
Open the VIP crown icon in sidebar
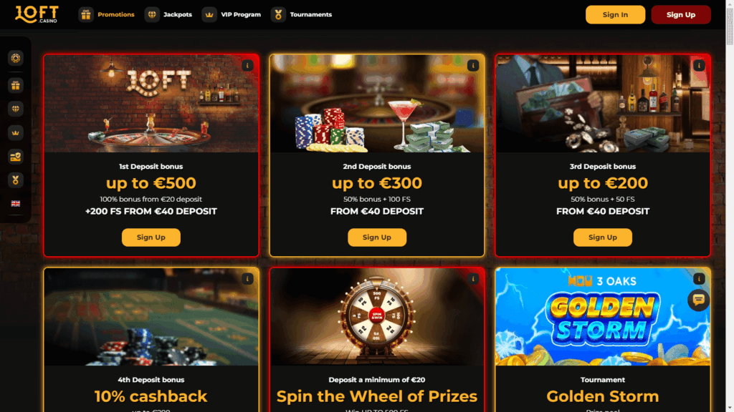[x=16, y=132]
